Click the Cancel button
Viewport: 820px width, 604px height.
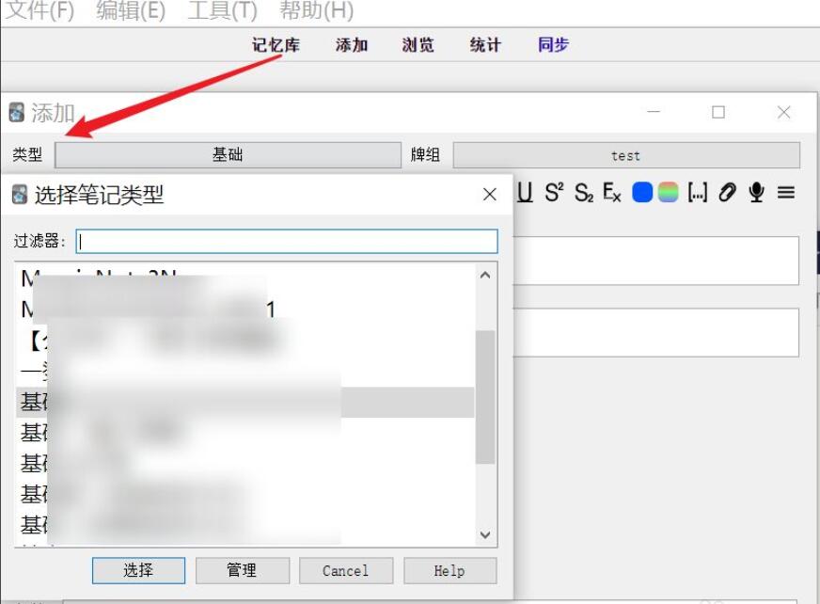(x=346, y=570)
